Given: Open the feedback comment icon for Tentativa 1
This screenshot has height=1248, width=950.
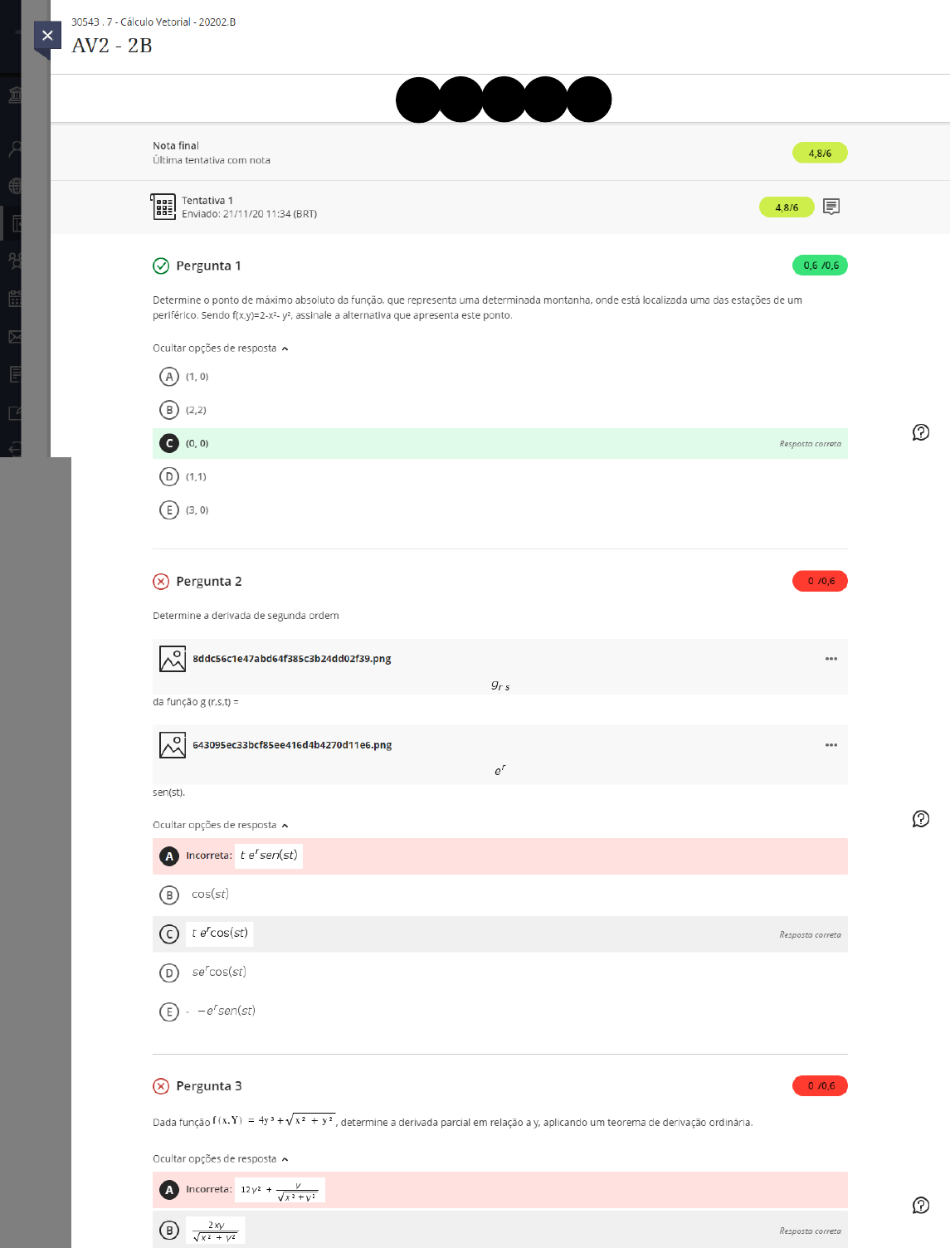Looking at the screenshot, I should coord(831,207).
